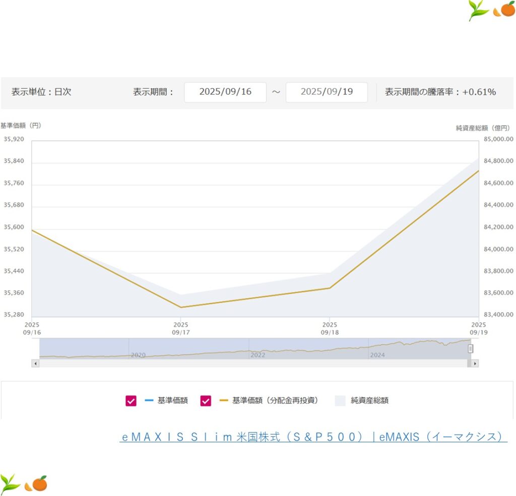Click the chart line low point at 09/17
The height and width of the screenshot is (496, 516).
(181, 307)
